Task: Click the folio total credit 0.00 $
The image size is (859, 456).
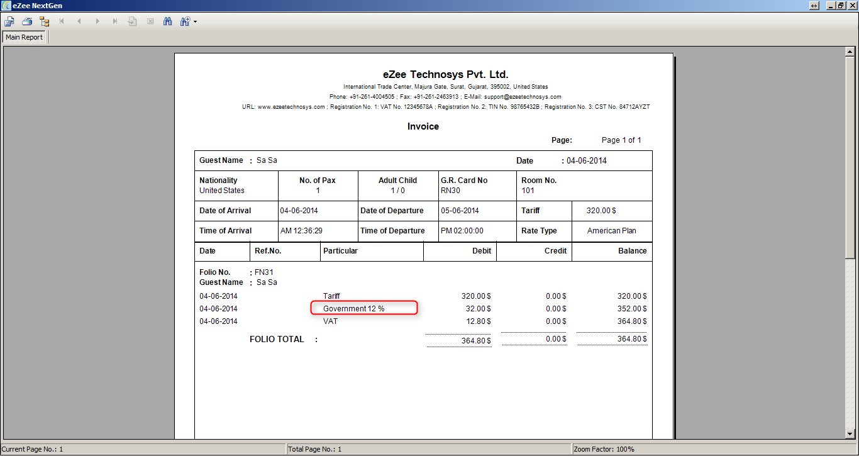Action: click(556, 340)
